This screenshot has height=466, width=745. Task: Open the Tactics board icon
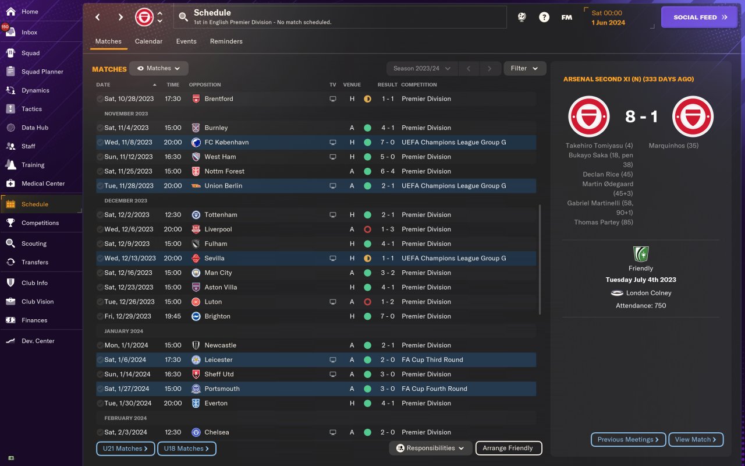coord(10,109)
